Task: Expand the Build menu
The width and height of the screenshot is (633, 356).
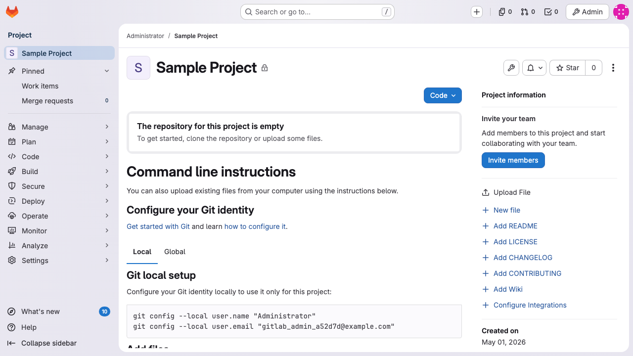Action: [59, 172]
